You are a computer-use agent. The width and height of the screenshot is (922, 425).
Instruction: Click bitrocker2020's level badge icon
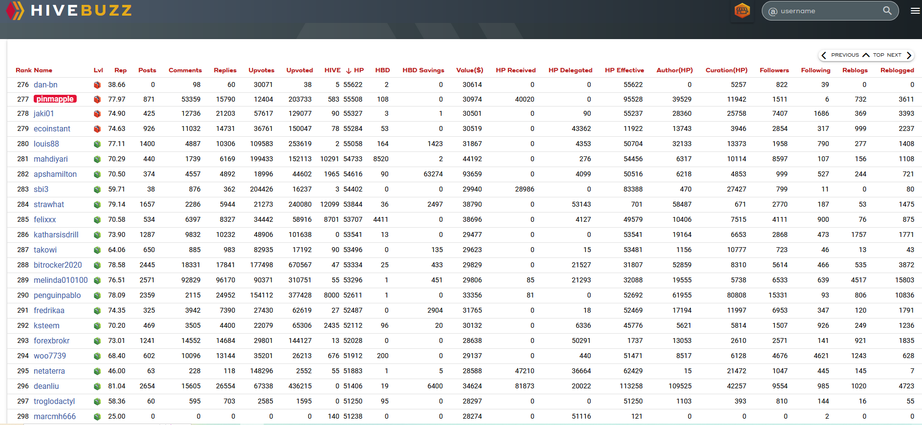coord(97,265)
